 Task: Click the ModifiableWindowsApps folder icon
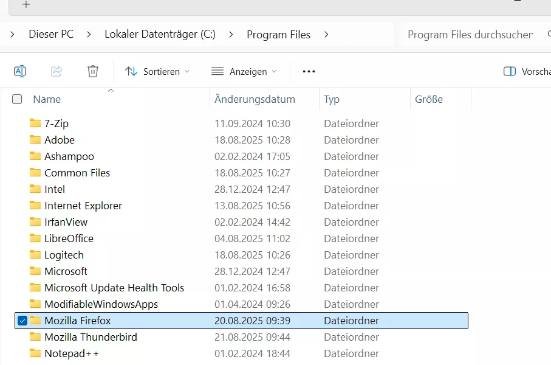[35, 304]
